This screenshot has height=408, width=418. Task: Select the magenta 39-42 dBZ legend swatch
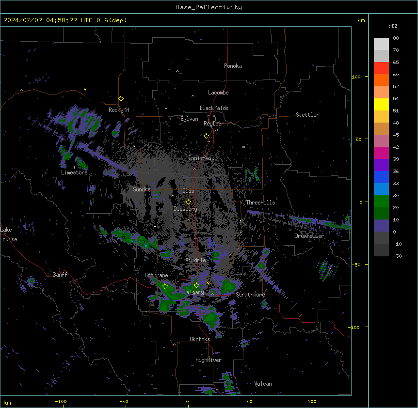[x=381, y=153]
